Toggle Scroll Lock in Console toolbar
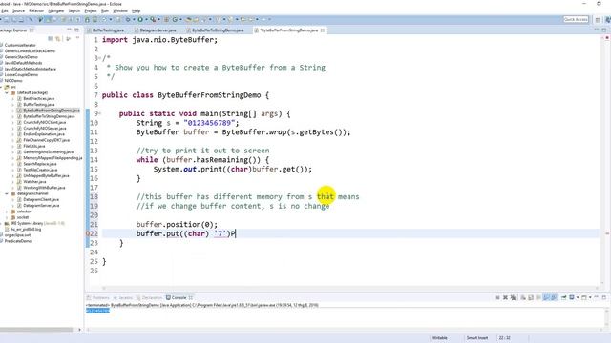The image size is (611, 343). (531, 297)
